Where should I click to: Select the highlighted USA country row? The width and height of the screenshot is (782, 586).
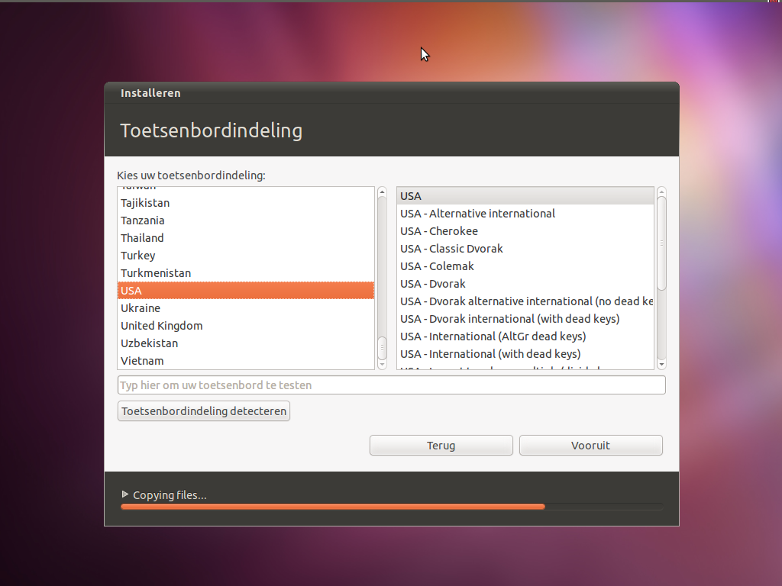246,291
